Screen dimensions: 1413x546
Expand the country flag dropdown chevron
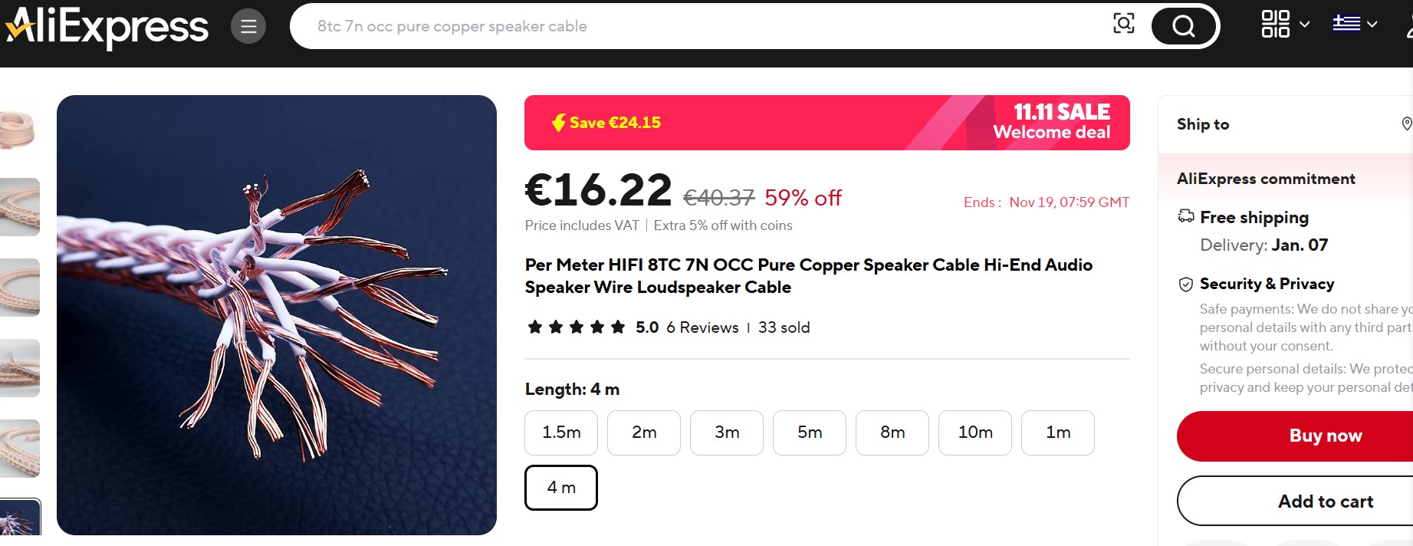[x=1372, y=25]
